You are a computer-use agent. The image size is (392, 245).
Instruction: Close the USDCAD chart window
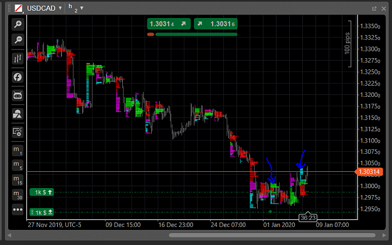pyautogui.click(x=384, y=9)
